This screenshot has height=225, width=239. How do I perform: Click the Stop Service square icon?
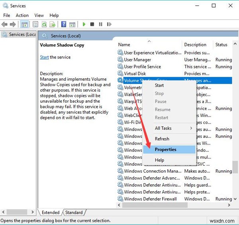point(92,24)
